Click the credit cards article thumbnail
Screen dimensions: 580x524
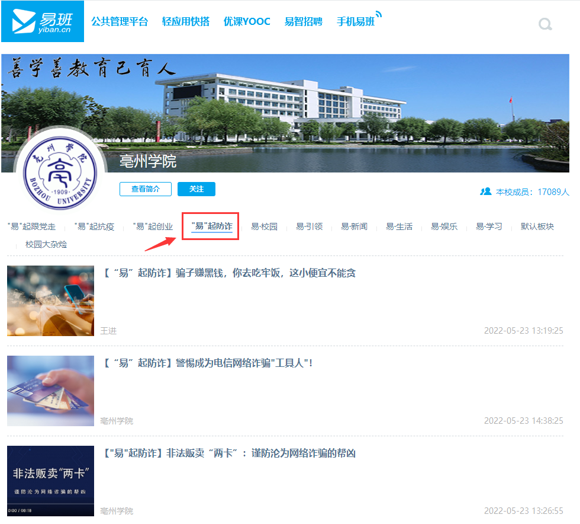[50, 391]
